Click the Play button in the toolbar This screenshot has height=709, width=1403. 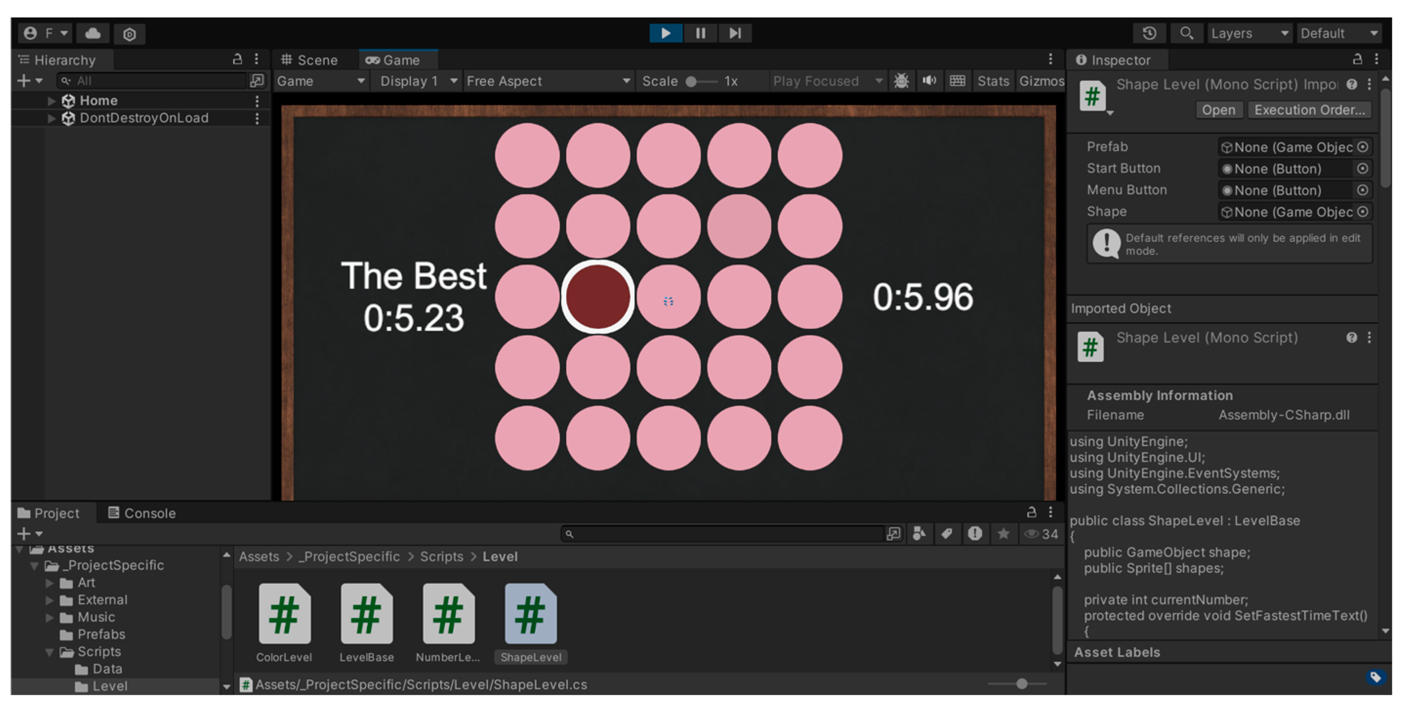click(665, 33)
